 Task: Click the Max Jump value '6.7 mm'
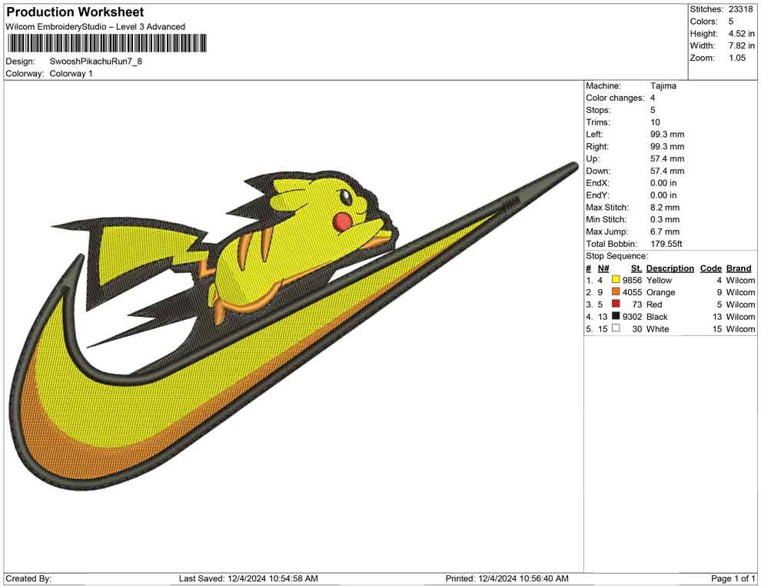664,231
